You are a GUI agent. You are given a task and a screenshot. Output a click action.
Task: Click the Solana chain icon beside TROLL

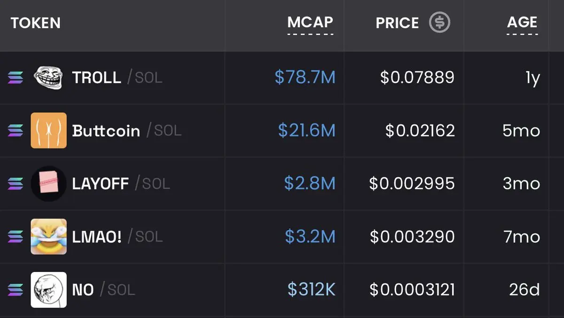[x=16, y=78]
